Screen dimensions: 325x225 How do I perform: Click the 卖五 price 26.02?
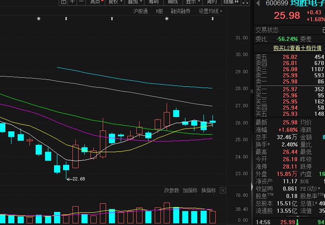click(x=290, y=57)
